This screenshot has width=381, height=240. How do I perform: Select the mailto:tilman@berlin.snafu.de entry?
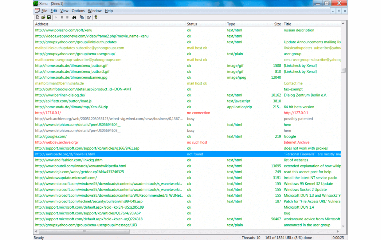pyautogui.click(x=59, y=83)
